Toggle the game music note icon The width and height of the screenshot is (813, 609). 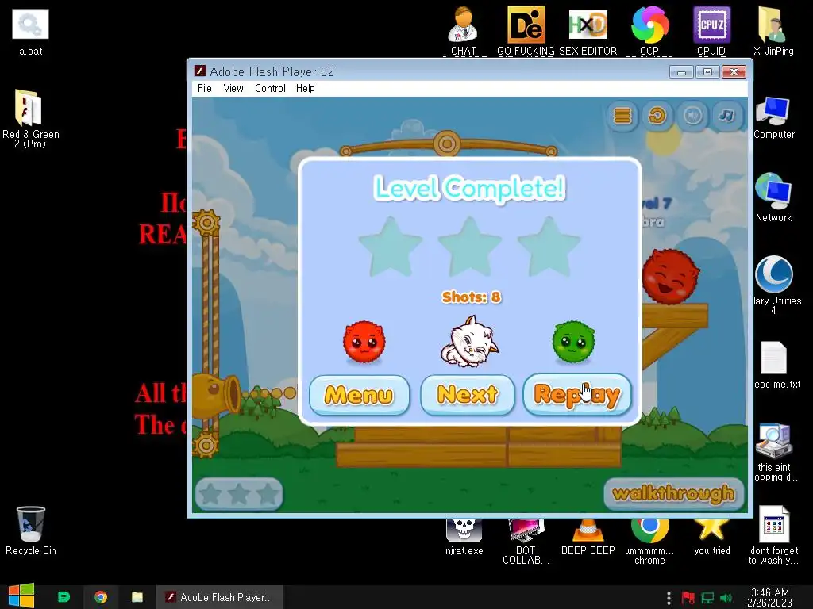tap(727, 116)
